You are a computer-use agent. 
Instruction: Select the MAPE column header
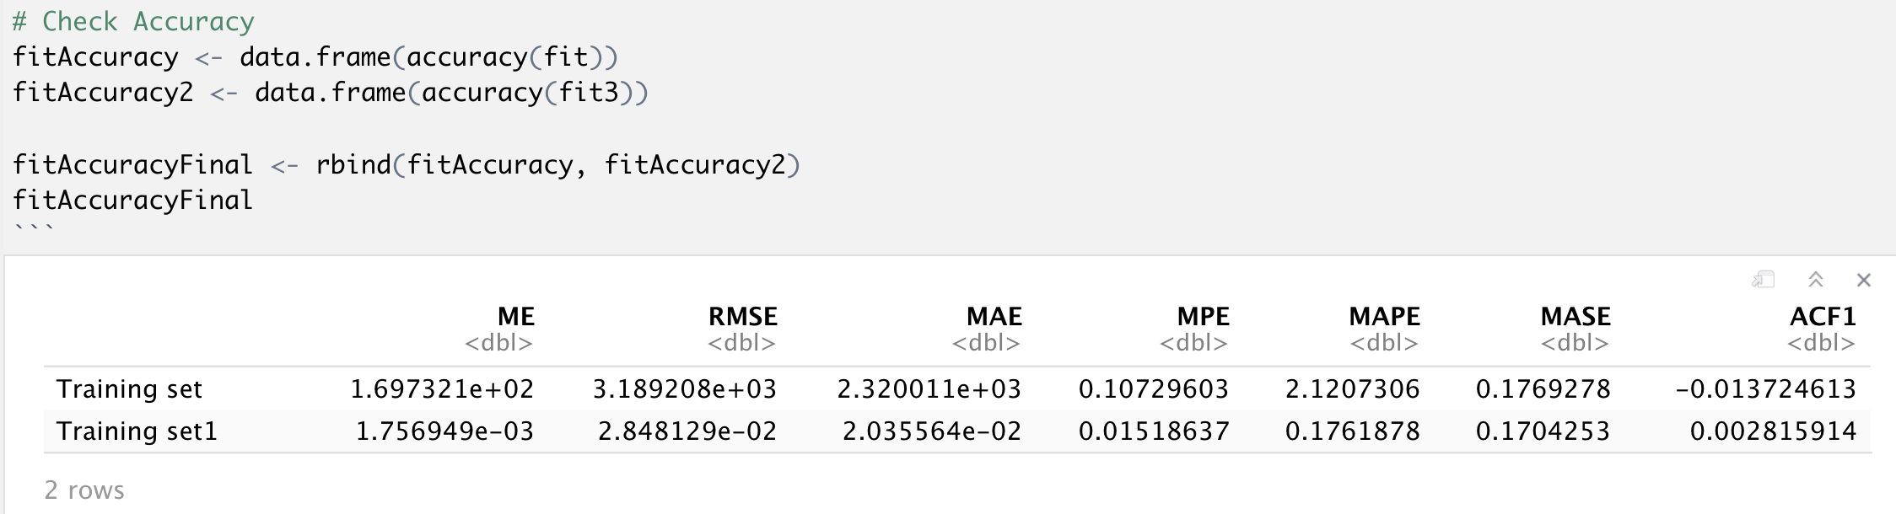point(1384,317)
